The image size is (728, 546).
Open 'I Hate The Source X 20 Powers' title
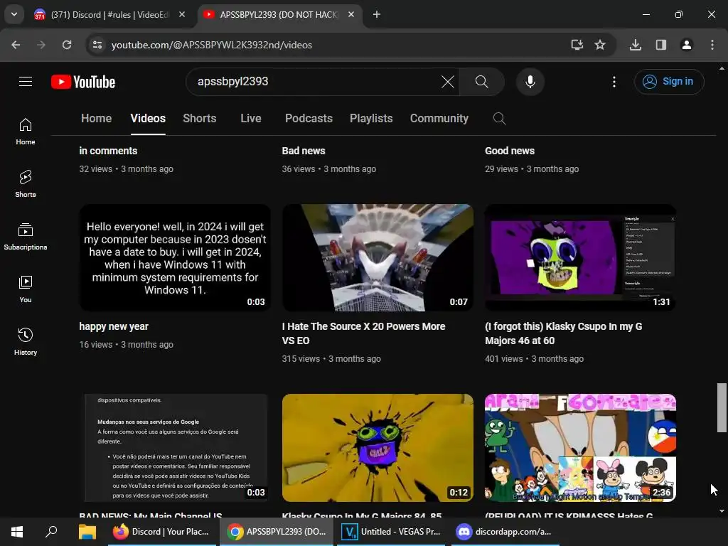point(363,333)
